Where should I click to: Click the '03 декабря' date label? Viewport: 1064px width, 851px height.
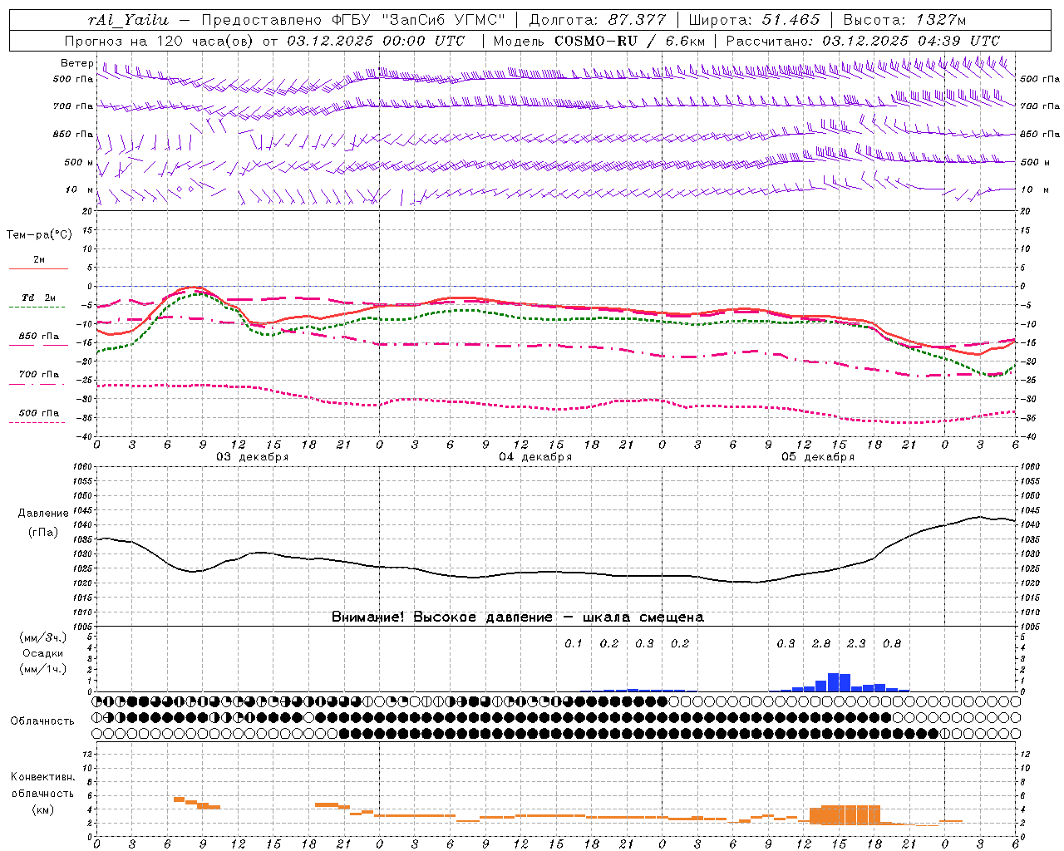pyautogui.click(x=253, y=457)
